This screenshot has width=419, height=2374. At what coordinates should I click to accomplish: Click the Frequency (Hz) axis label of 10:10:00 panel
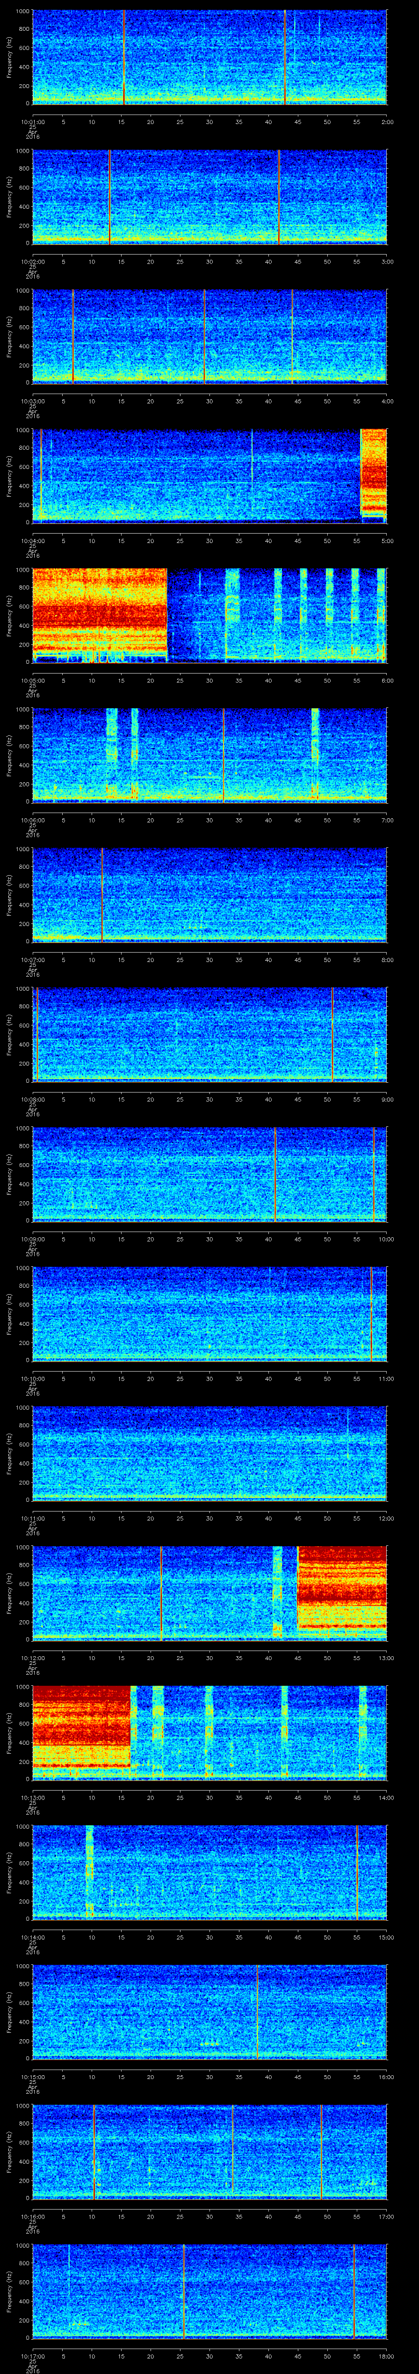9,1313
